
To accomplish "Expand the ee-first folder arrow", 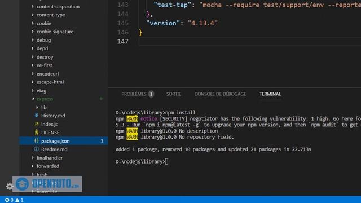I will click(33, 65).
